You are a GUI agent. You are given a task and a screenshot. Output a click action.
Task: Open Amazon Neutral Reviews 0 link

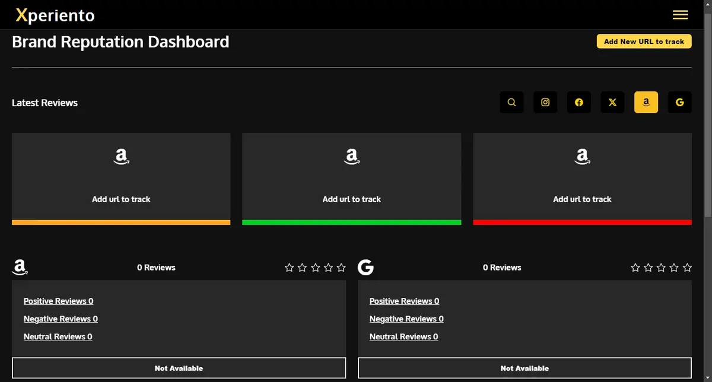[x=58, y=337]
